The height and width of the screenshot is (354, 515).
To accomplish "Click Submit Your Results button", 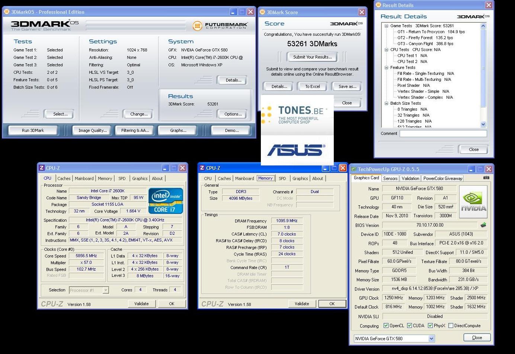I will point(312,57).
